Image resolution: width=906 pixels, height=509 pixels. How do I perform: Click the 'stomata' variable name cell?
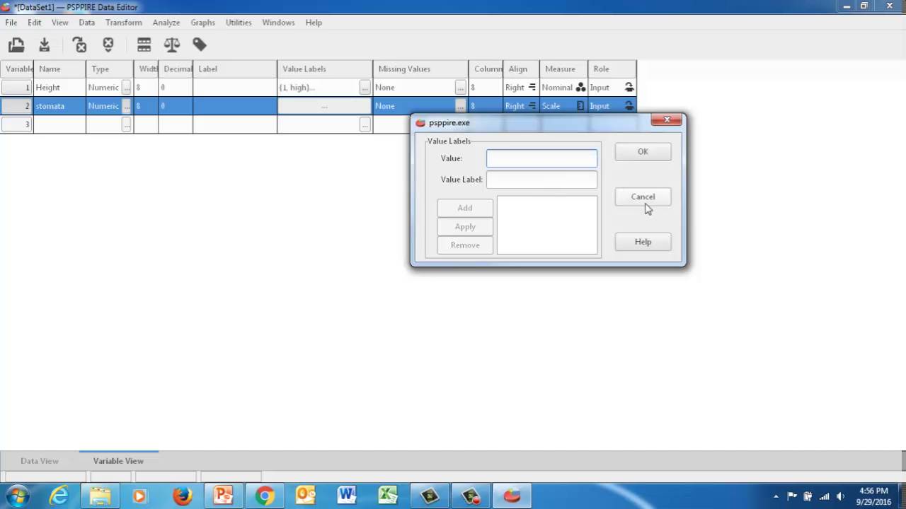(60, 106)
